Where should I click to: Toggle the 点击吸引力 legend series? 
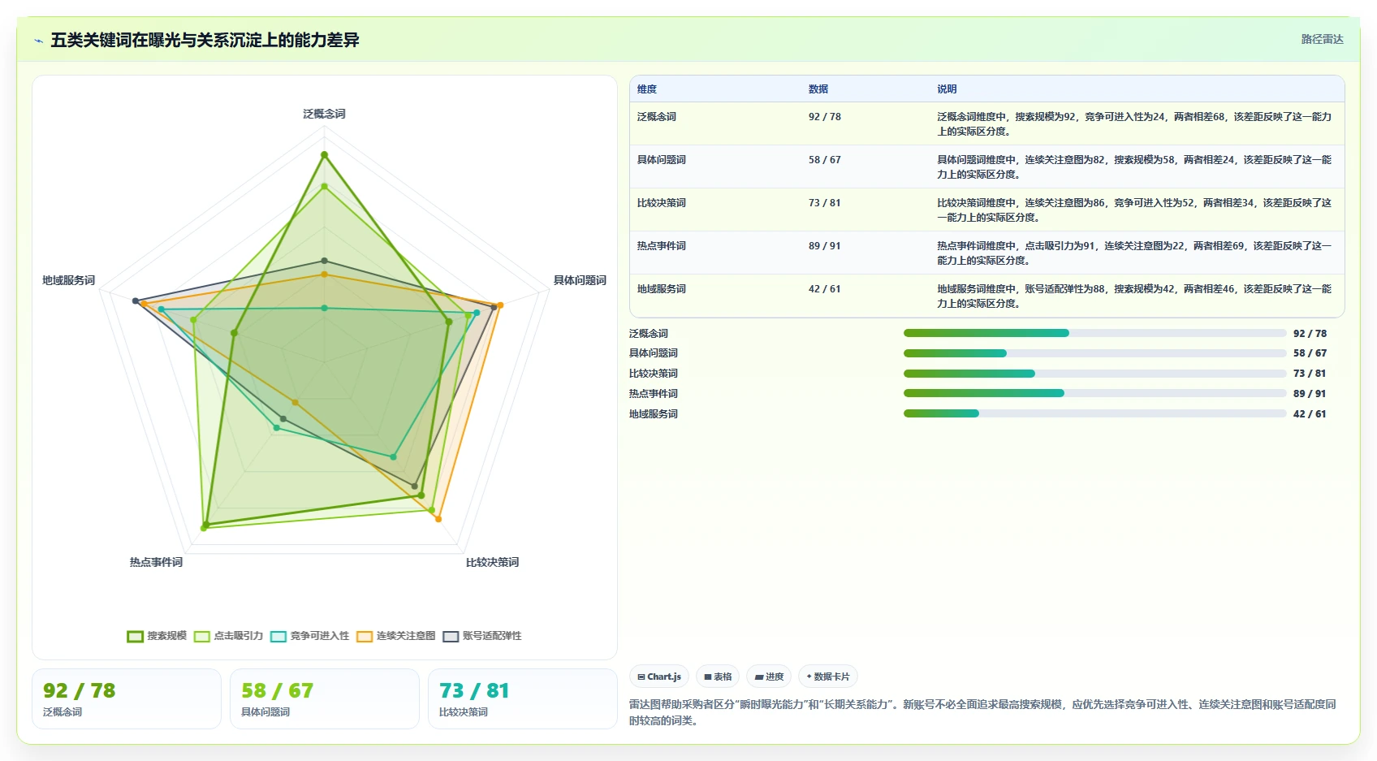point(228,636)
